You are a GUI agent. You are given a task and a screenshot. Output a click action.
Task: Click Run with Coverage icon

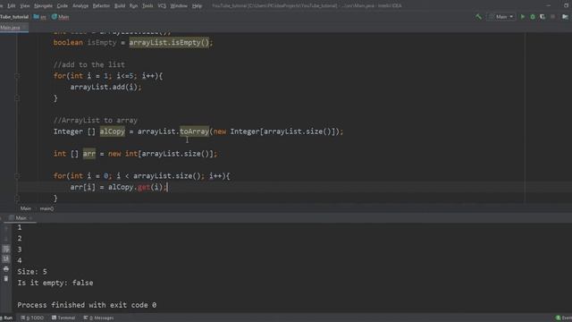pyautogui.click(x=543, y=17)
